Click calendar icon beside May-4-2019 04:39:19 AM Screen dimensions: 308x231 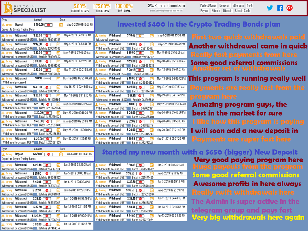(58, 36)
